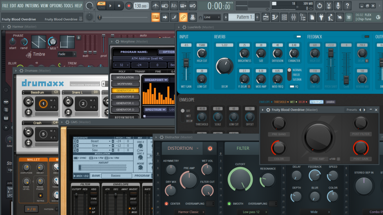Click Presets in Fruity Blood Overdrive
Viewport: 383px width, 215px height.
(x=352, y=110)
